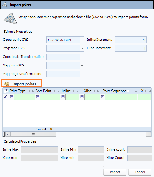Expand the Mapping Transformation dropdown
The height and width of the screenshot is (177, 154).
coord(82,74)
